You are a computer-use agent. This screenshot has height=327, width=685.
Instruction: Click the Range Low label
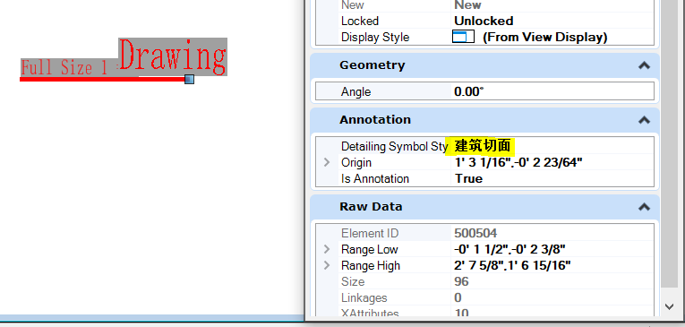click(x=369, y=250)
